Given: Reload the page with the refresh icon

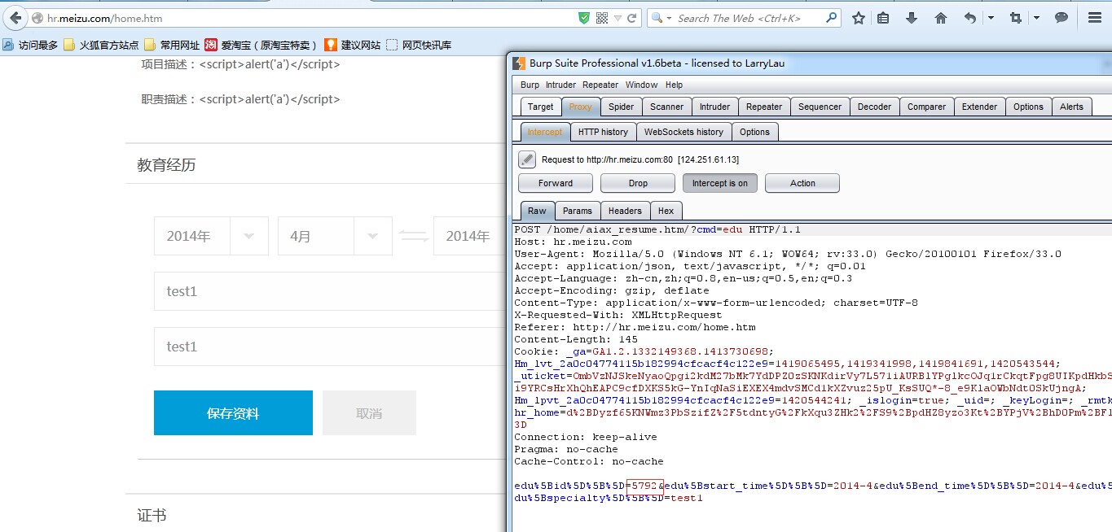Looking at the screenshot, I should click(x=633, y=18).
